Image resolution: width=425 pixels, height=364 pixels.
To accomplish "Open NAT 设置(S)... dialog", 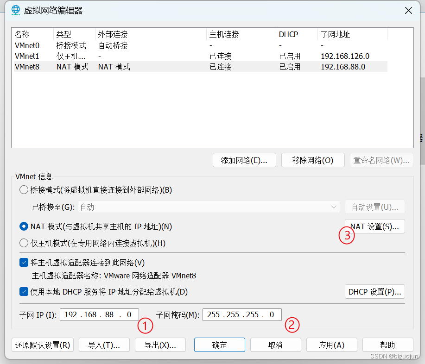I will (374, 226).
